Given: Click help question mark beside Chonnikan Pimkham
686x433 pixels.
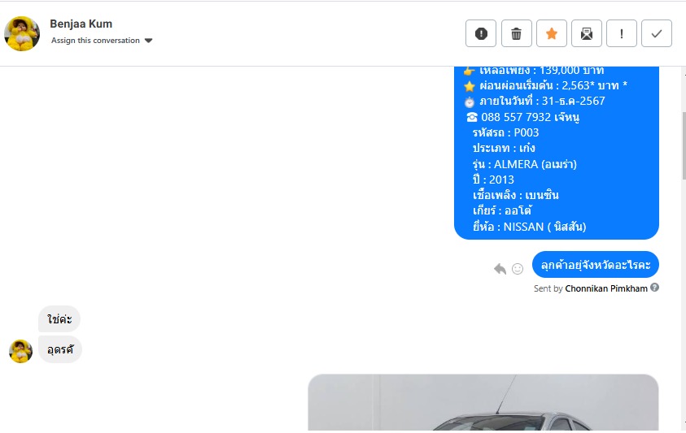Looking at the screenshot, I should coord(654,287).
